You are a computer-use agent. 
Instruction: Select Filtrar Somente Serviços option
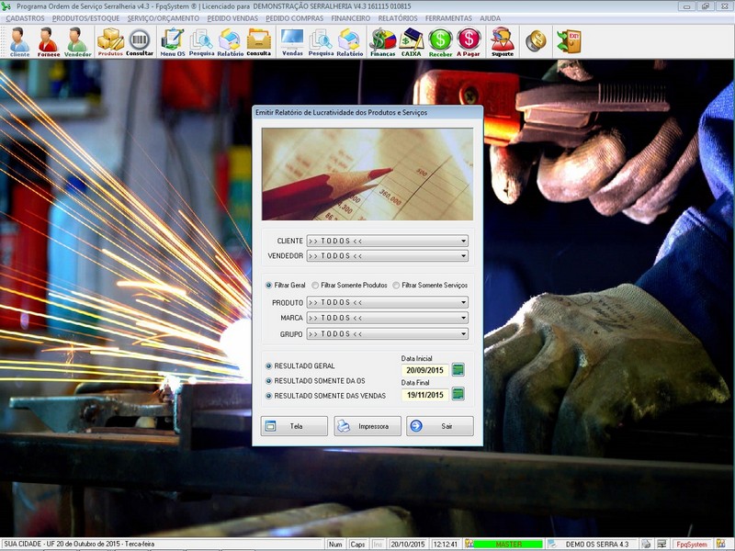[x=396, y=286]
